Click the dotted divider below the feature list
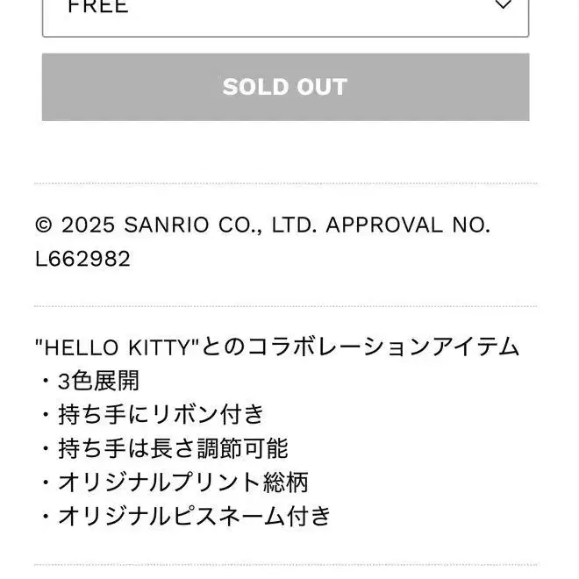Screen dimensions: 579x579 pyautogui.click(x=285, y=564)
